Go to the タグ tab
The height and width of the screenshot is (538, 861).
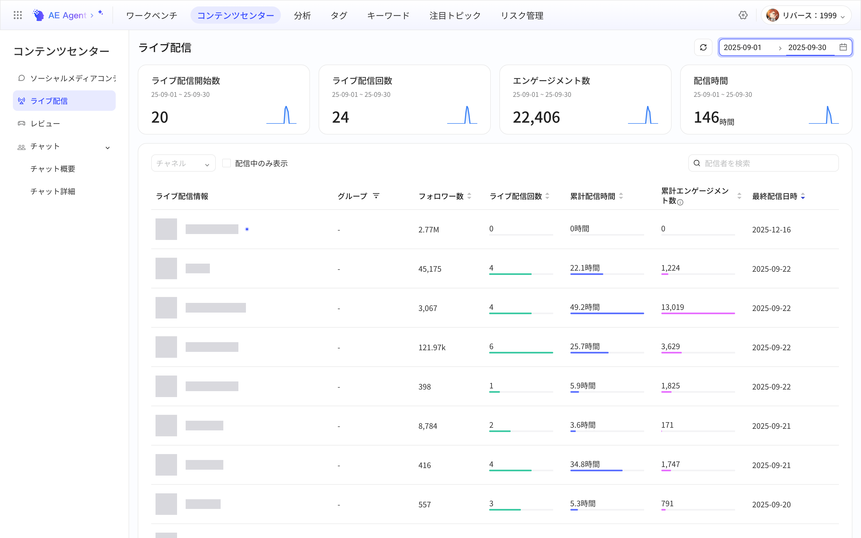(x=339, y=15)
